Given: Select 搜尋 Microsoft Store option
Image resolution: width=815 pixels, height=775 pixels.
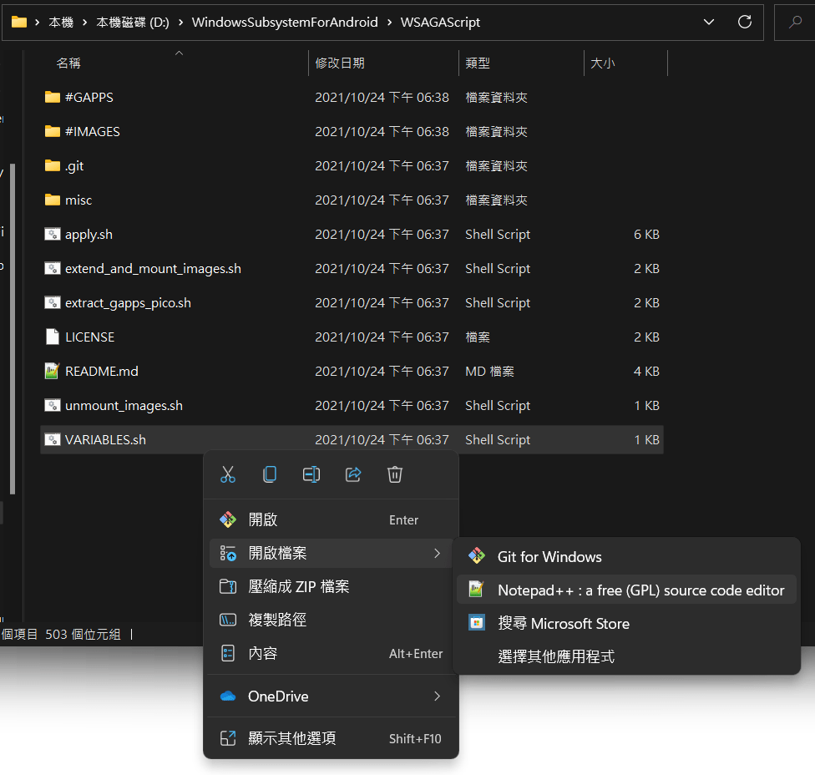Looking at the screenshot, I should pyautogui.click(x=563, y=623).
